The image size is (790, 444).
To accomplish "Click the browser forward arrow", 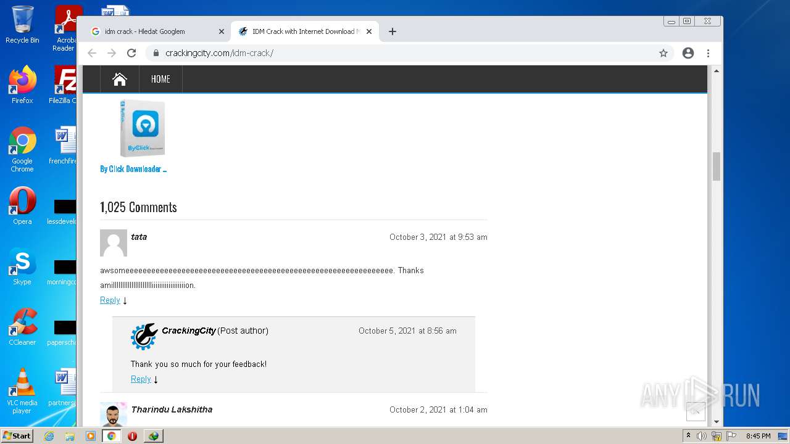I will 112,53.
